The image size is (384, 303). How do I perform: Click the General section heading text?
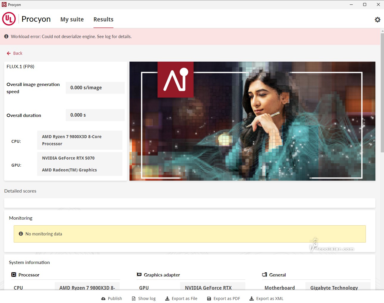click(277, 275)
